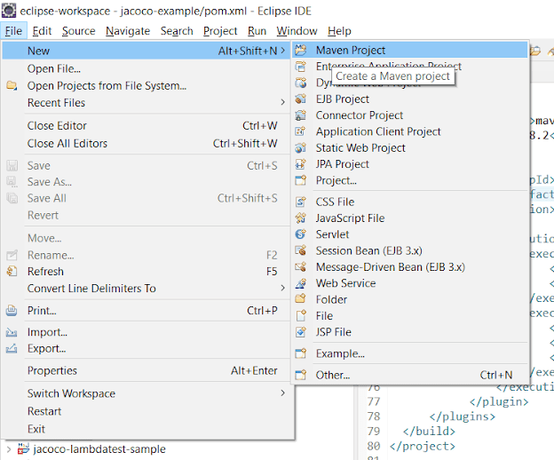
Task: Open the Window menu
Action: 297,31
